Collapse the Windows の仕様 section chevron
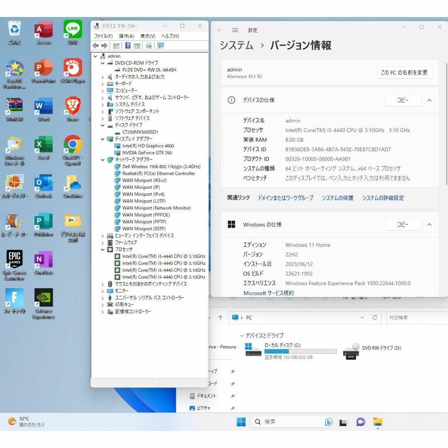This screenshot has width=448, height=448. (x=429, y=224)
